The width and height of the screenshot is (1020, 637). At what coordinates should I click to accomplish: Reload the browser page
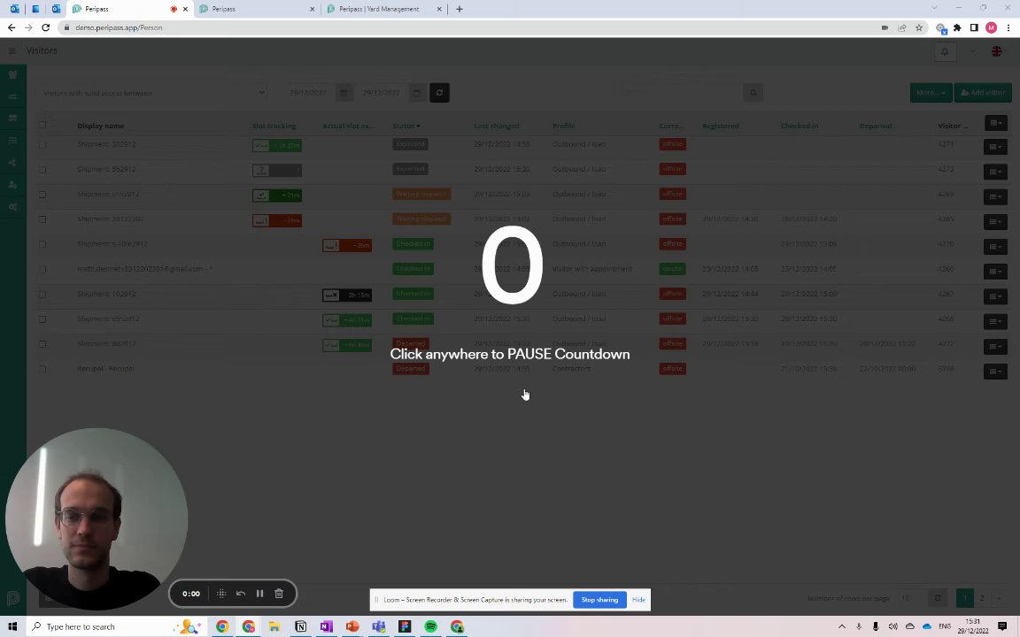[x=45, y=27]
